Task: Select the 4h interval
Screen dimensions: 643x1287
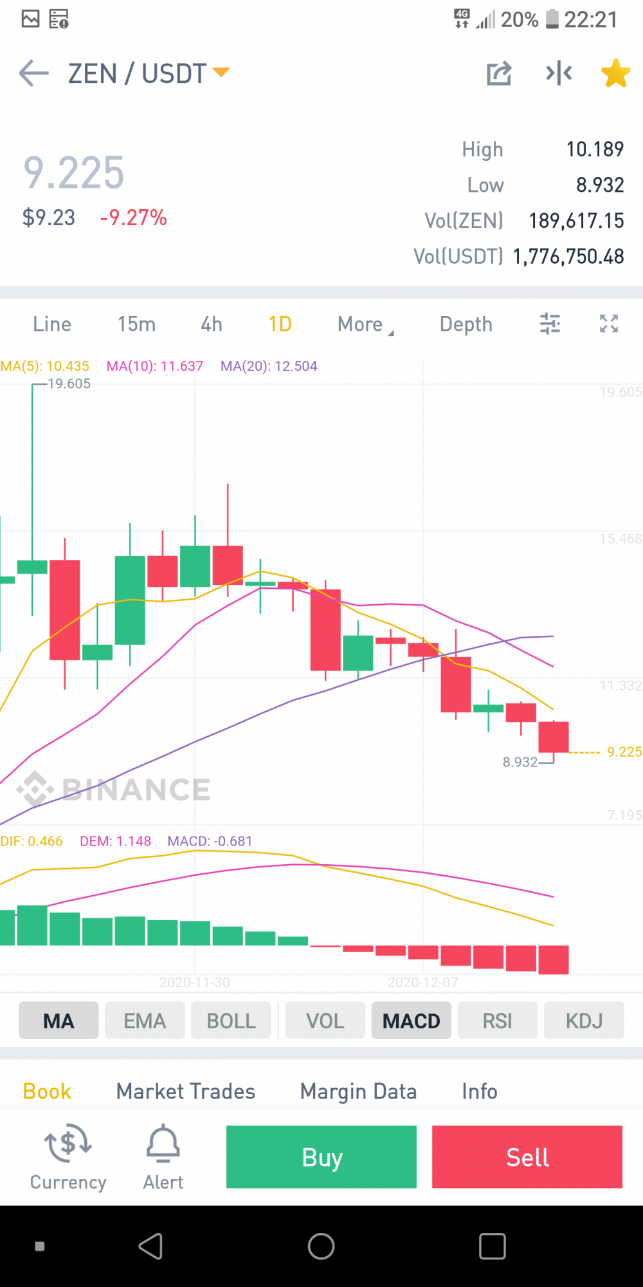Action: (212, 324)
